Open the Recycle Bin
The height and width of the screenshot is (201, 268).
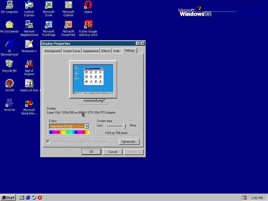(9, 66)
